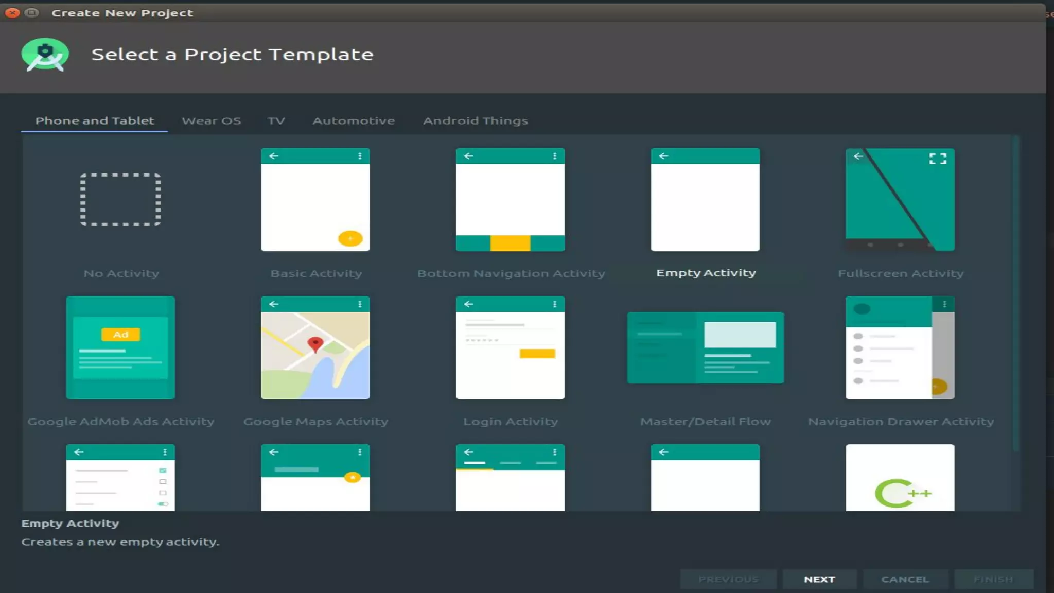This screenshot has height=593, width=1054.
Task: Pick the Login Activity template
Action: (510, 347)
